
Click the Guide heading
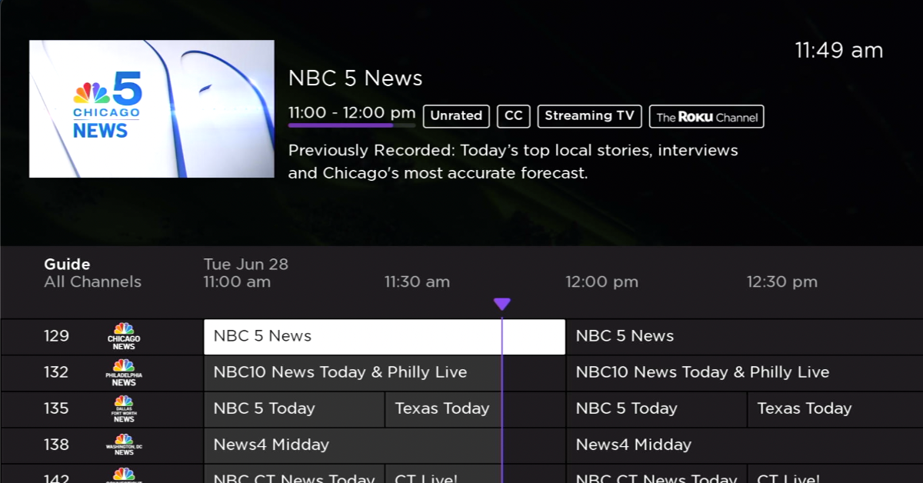67,265
